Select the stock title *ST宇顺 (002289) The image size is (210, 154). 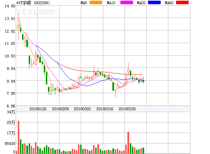click(x=33, y=3)
